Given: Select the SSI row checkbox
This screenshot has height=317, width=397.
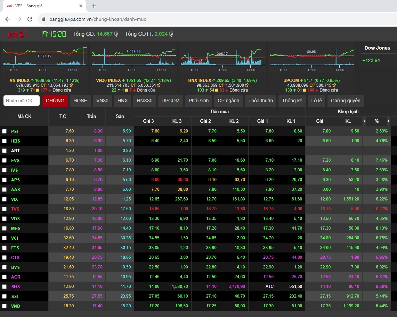Looking at the screenshot, I should 5,297.
